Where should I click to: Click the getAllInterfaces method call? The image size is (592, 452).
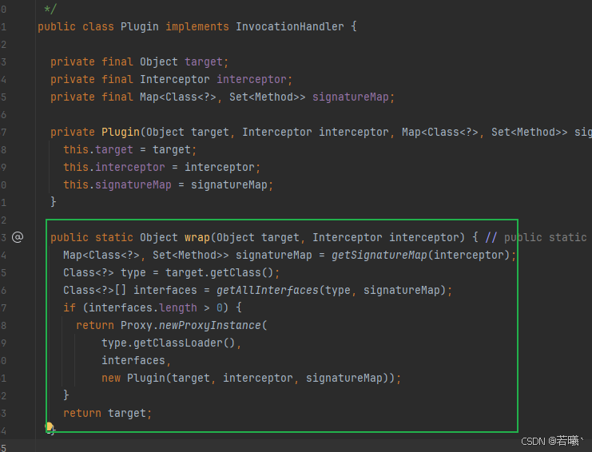(x=268, y=290)
